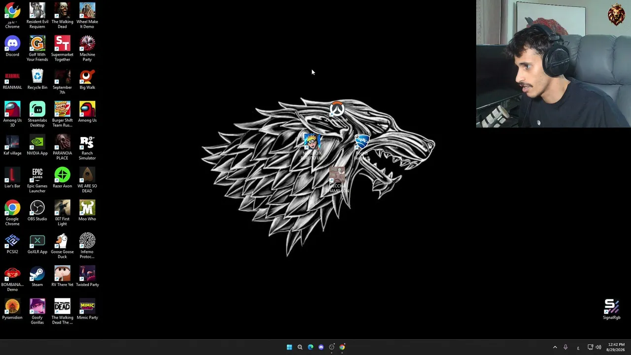
Task: Click the microphone icon in the system tray
Action: [565, 347]
